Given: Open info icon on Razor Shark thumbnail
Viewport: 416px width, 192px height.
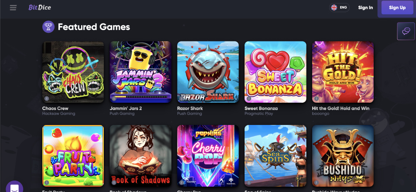Looking at the screenshot, I should [181, 98].
